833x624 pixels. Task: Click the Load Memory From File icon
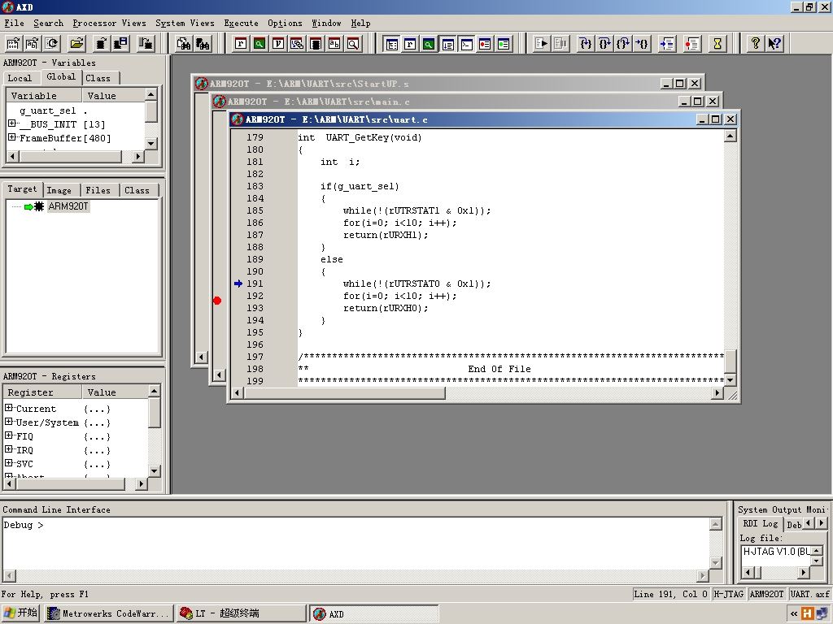(102, 44)
